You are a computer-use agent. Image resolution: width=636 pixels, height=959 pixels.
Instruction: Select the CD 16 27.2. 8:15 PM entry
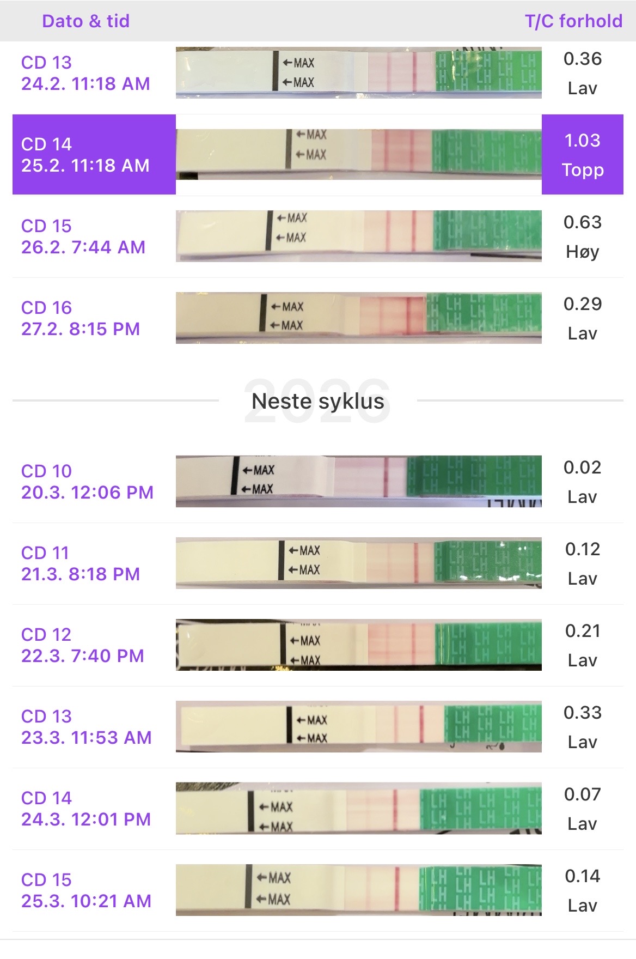click(81, 318)
